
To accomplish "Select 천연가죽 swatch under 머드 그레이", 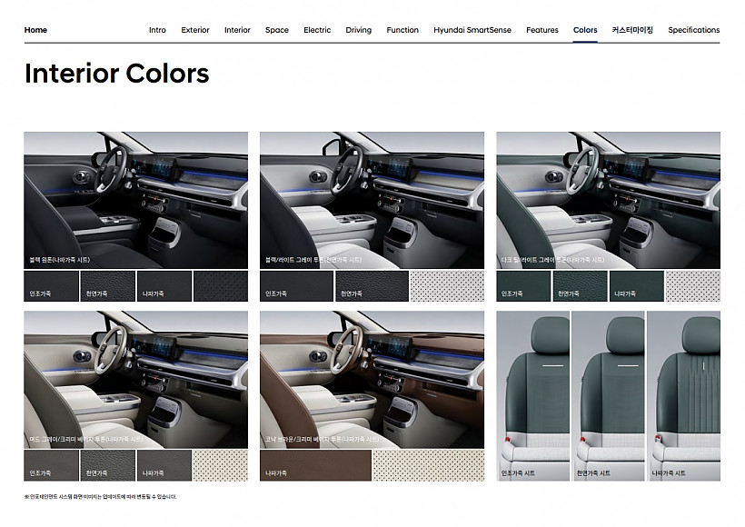I will coord(108,466).
